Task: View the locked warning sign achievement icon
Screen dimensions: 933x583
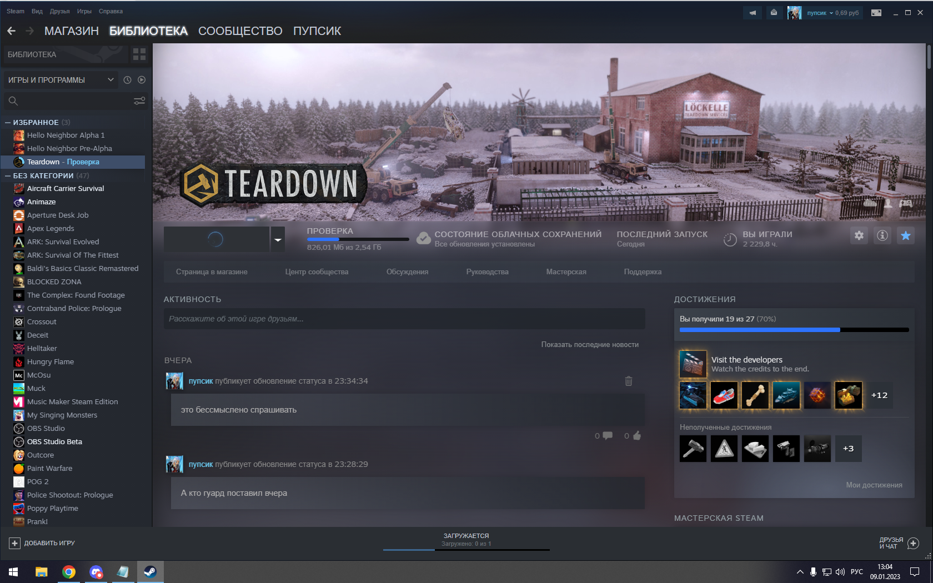Action: 724,449
